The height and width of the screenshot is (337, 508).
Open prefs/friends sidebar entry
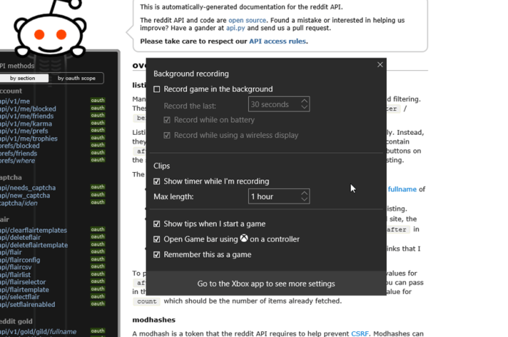coord(18,153)
